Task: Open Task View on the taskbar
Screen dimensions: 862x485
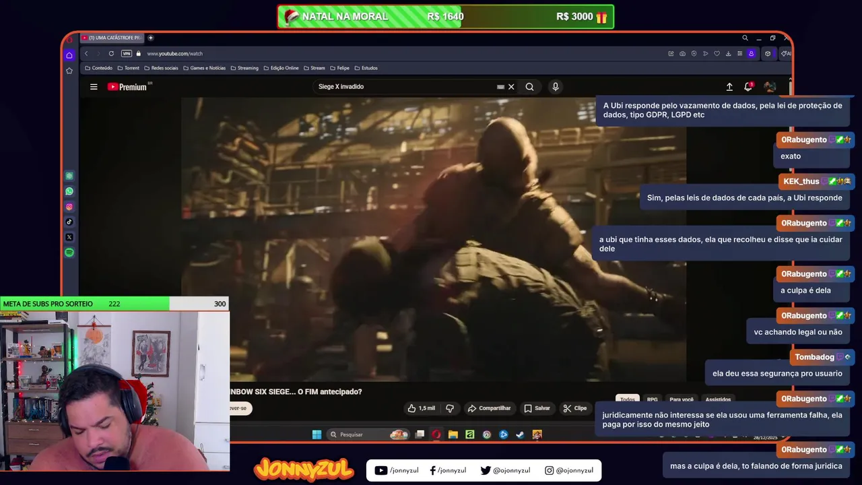Action: click(x=420, y=434)
